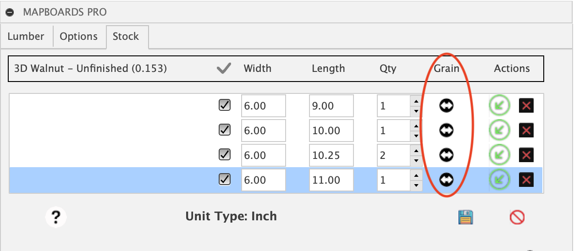The image size is (574, 251).
Task: Click the 10.00 length input field
Action: click(331, 131)
